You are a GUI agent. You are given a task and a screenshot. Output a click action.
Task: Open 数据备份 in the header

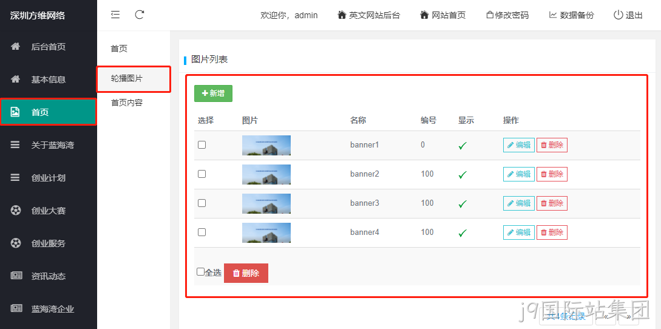pos(572,15)
